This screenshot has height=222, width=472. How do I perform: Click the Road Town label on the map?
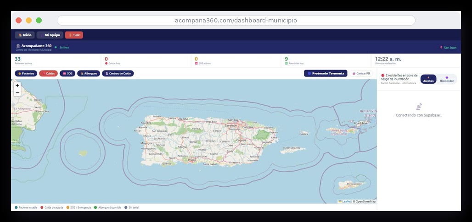click(361, 123)
